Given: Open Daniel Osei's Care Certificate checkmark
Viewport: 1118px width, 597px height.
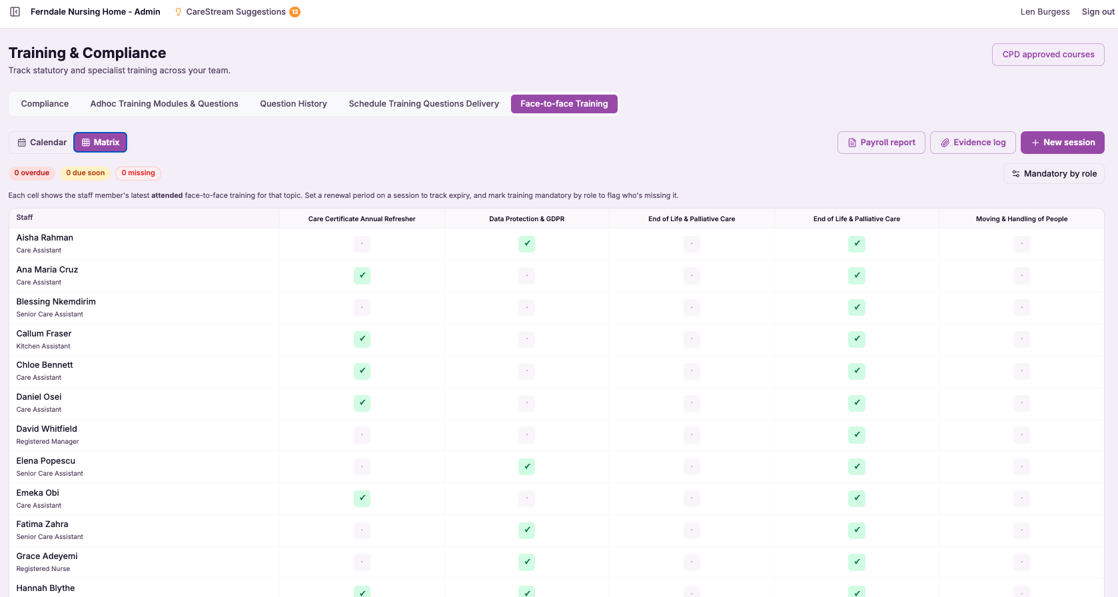Looking at the screenshot, I should tap(362, 403).
